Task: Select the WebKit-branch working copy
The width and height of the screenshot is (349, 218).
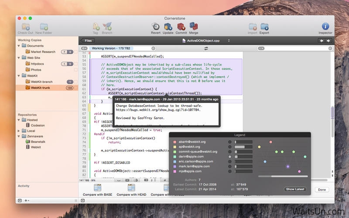Action: 47,82
